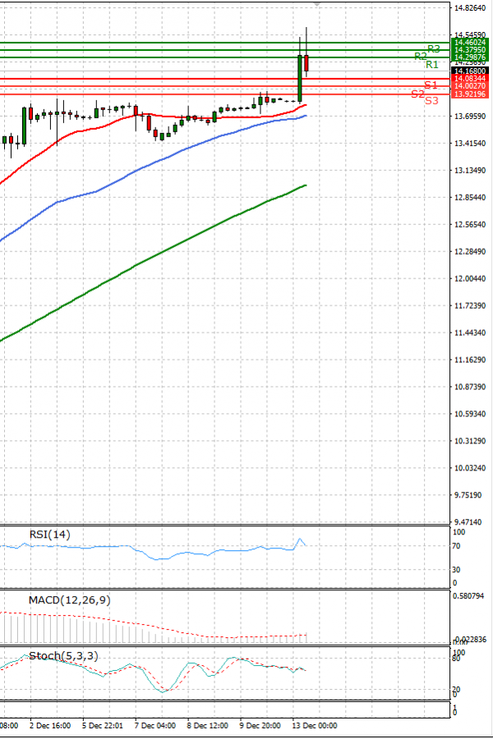The width and height of the screenshot is (493, 739).
Task: Select the S2 support label
Action: pos(418,94)
